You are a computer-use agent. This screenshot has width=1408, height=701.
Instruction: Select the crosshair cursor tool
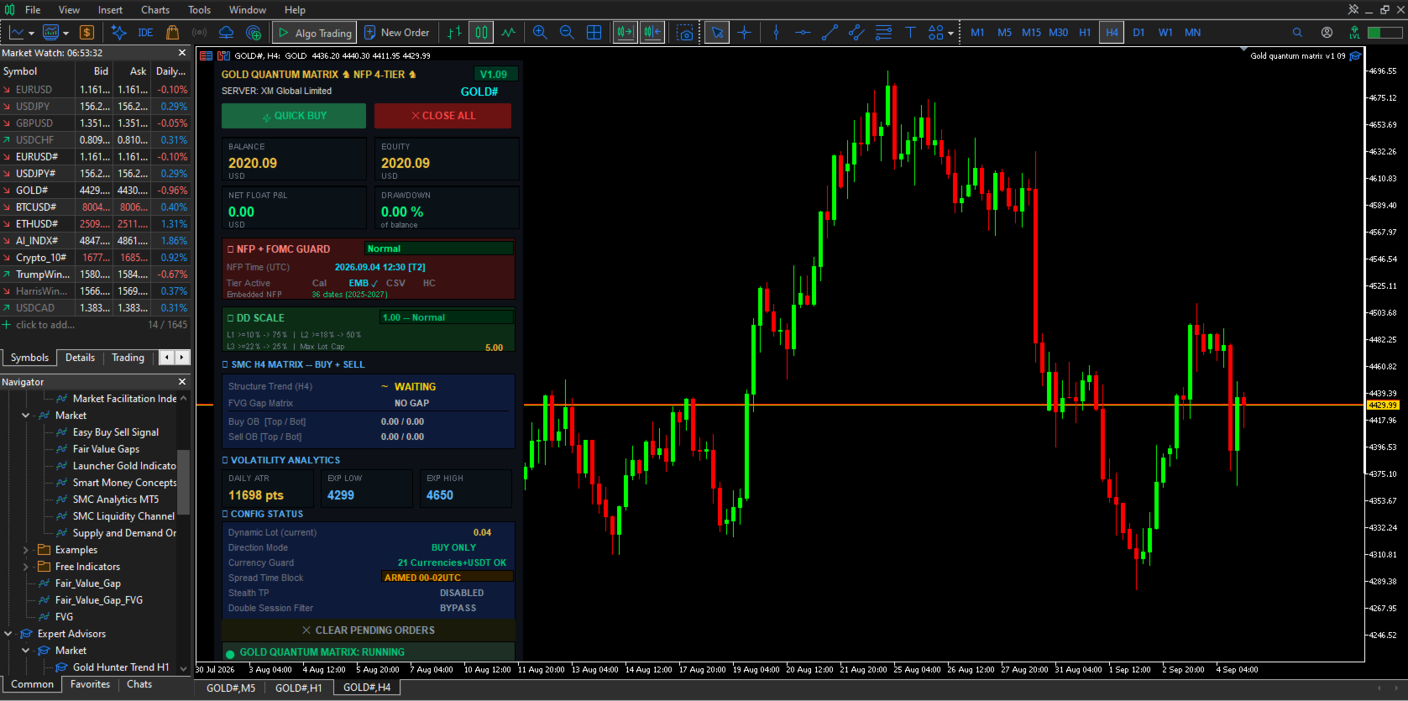(744, 33)
